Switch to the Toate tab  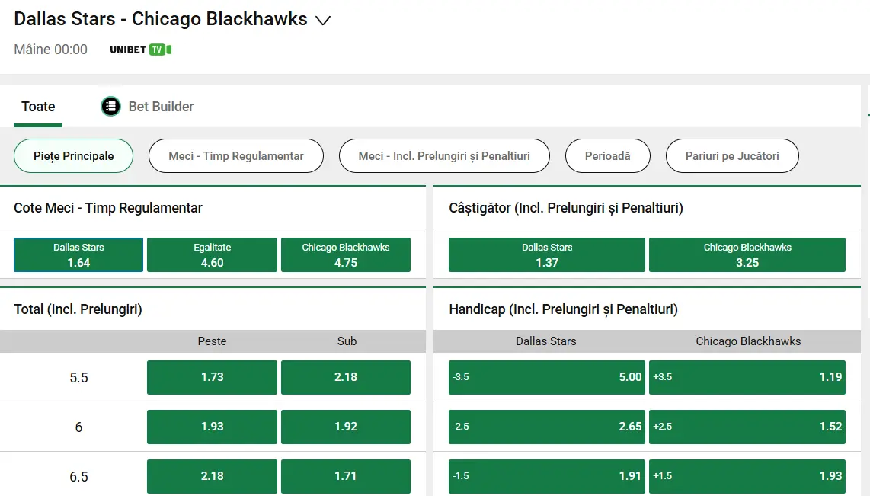click(38, 107)
